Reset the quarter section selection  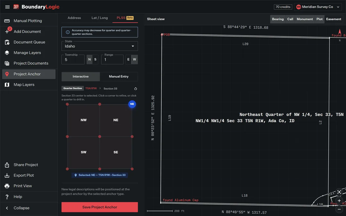coord(136,89)
